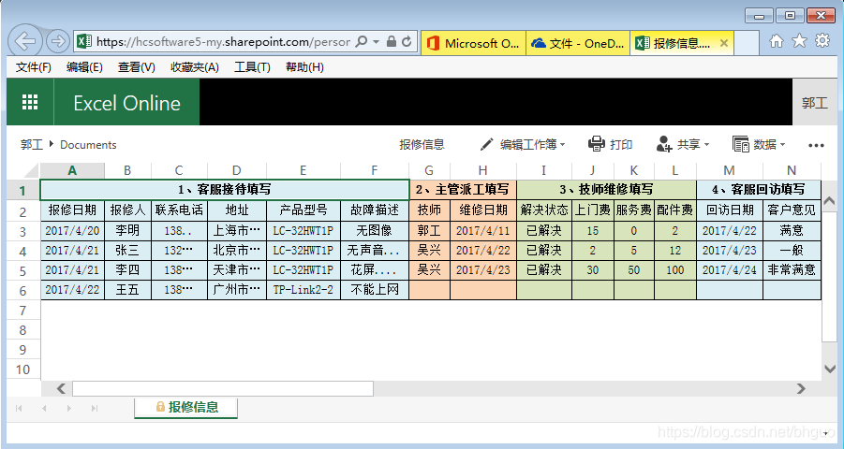
Task: Select the cell 4、客服回访填写
Action: point(759,190)
